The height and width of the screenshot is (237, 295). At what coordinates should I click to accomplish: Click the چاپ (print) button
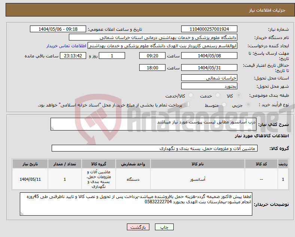164,227
